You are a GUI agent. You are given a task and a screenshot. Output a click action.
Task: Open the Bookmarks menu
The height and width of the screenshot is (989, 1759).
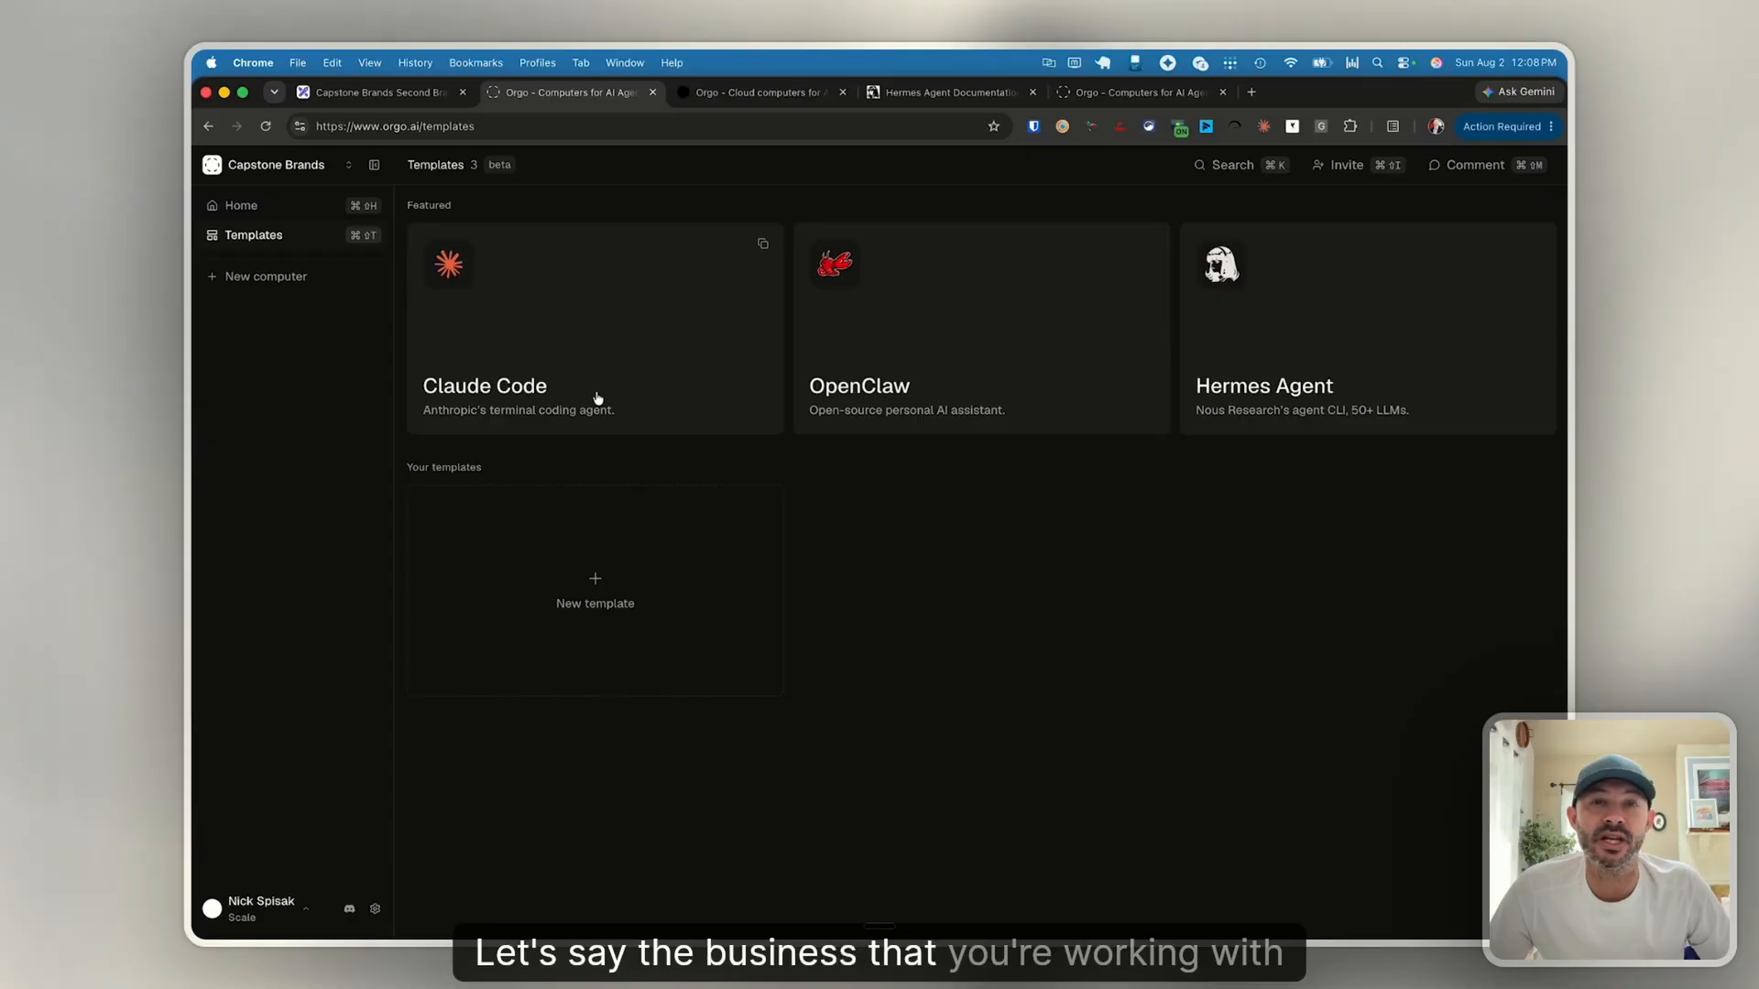point(475,63)
